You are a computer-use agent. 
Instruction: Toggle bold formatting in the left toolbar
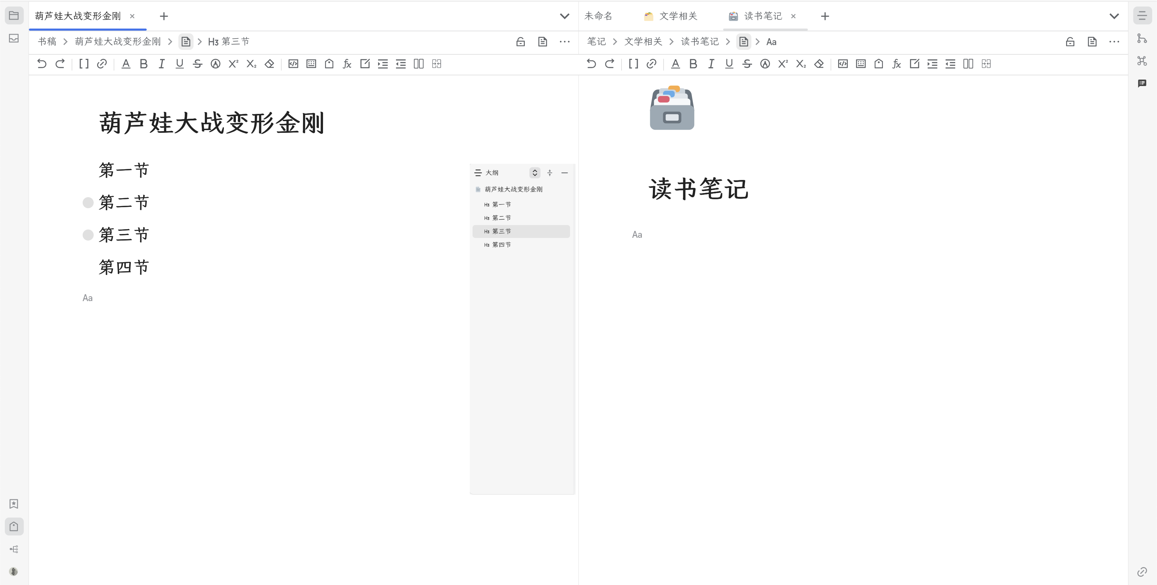click(x=143, y=64)
